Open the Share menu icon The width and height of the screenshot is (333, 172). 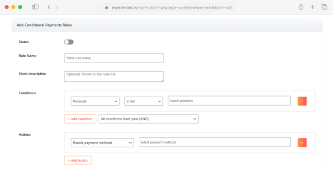301,7
